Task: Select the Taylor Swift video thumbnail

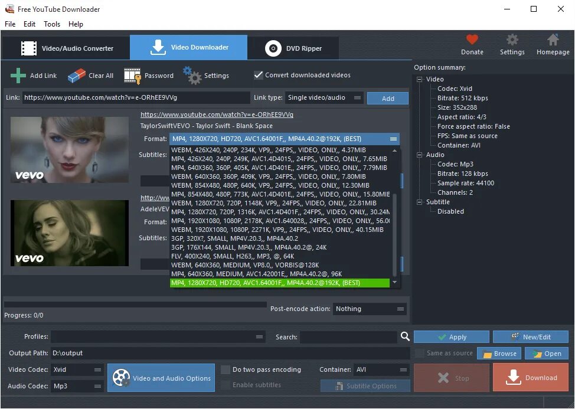Action: (x=69, y=149)
